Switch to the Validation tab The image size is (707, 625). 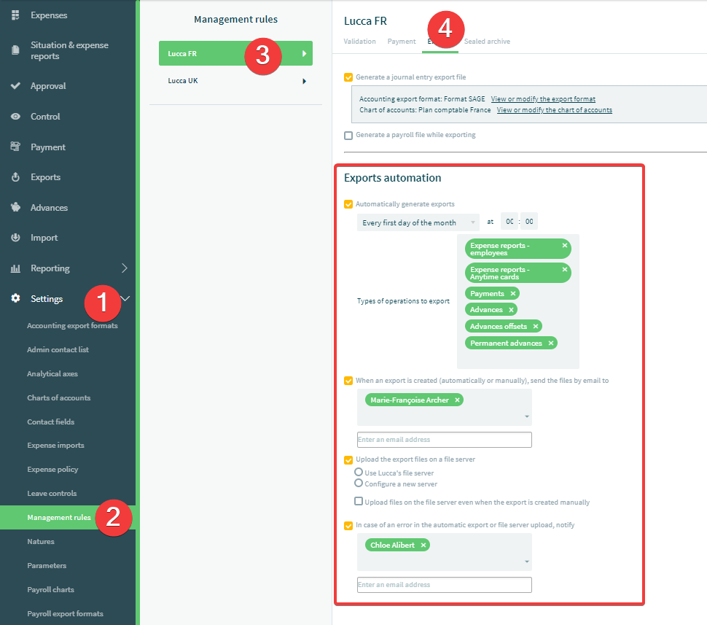[x=359, y=42]
